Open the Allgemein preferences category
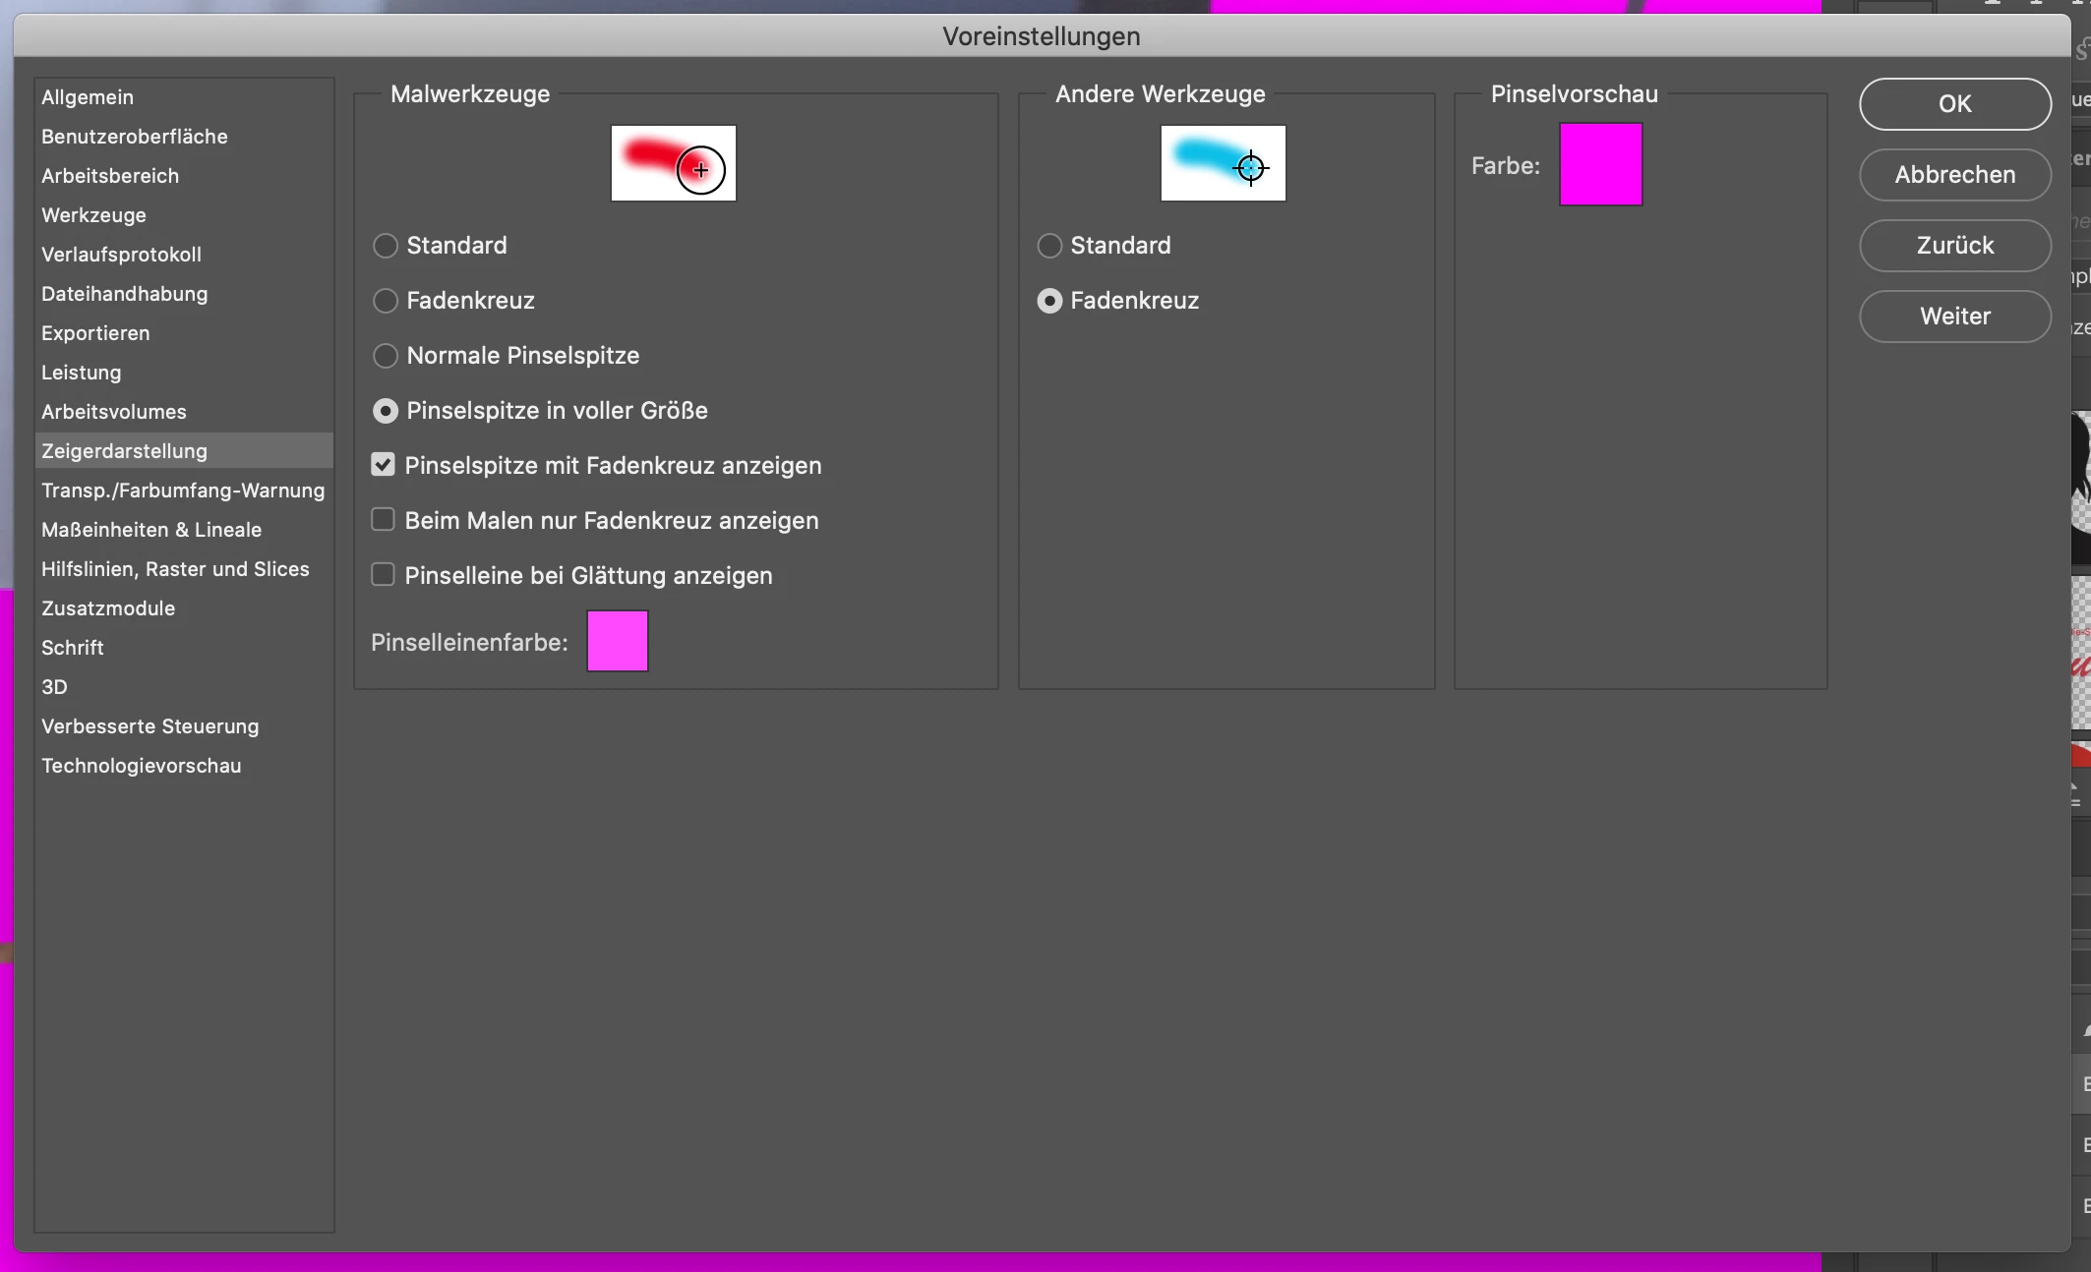This screenshot has height=1272, width=2091. 88,97
